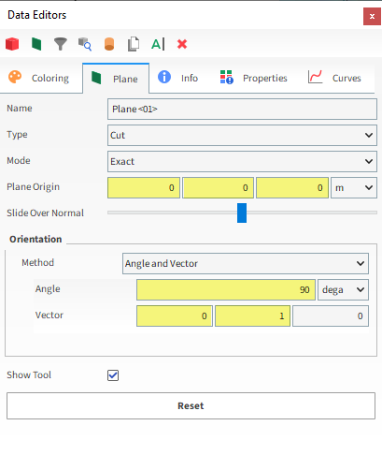
Task: Click the red X delete icon
Action: click(x=182, y=44)
